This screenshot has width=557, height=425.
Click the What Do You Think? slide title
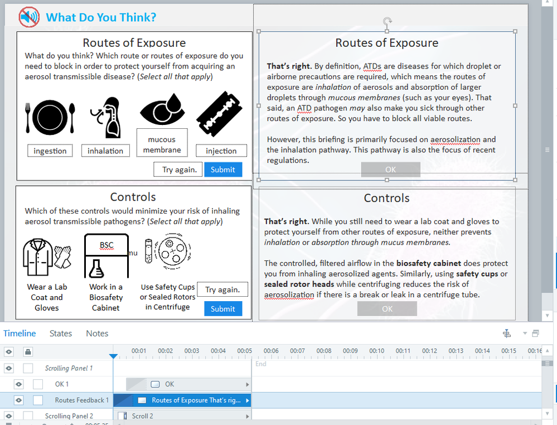[101, 17]
